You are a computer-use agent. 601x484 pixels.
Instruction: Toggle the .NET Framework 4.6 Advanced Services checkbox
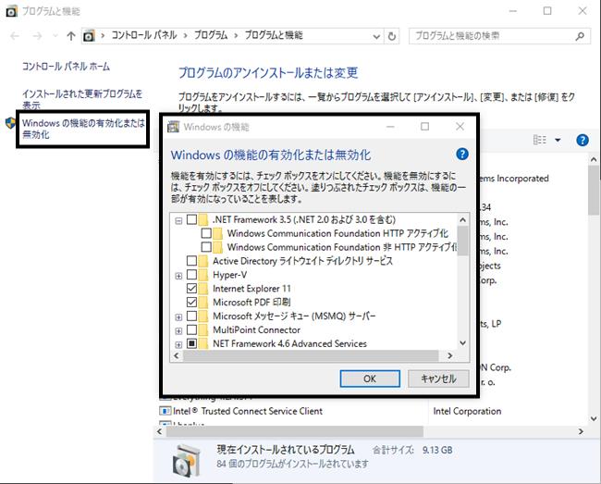click(191, 343)
